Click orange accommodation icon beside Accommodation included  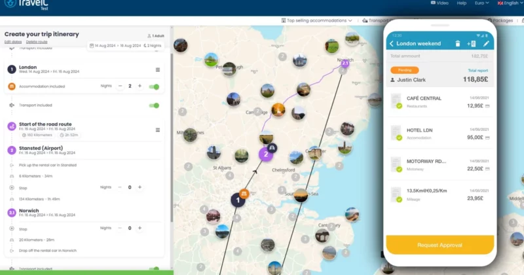click(x=12, y=86)
